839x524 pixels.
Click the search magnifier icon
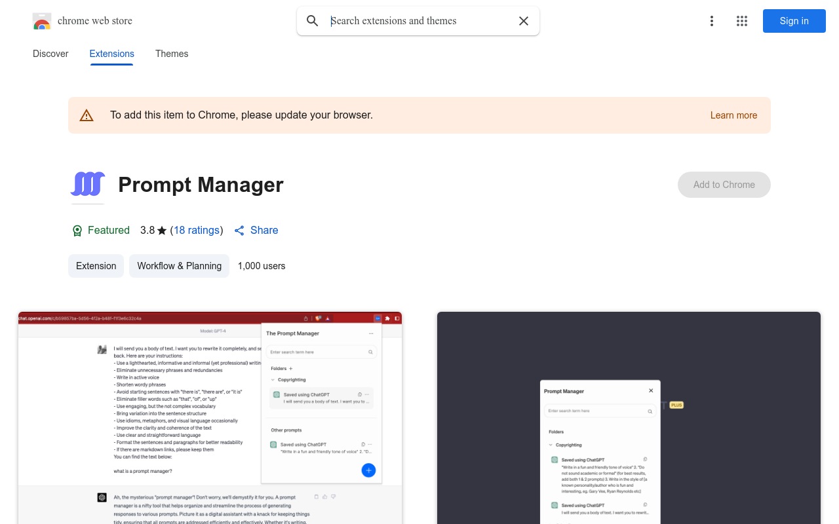pyautogui.click(x=313, y=21)
